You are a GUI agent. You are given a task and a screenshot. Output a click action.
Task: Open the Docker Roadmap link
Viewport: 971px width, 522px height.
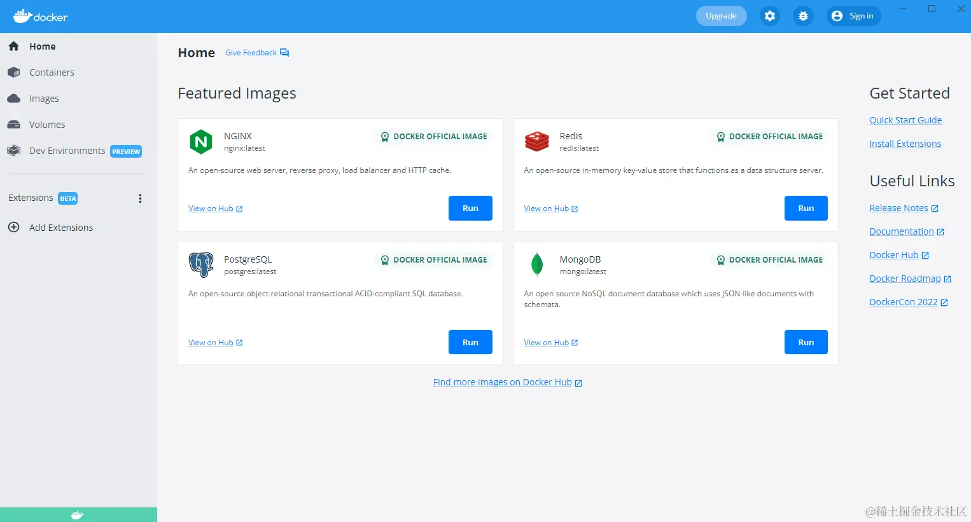coord(910,278)
